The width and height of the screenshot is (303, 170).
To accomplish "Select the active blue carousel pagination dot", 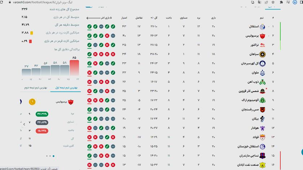I will (x=53, y=156).
